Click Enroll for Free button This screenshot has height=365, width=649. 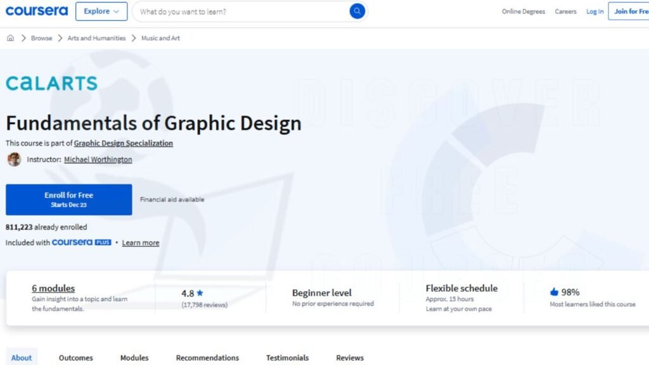pos(68,200)
